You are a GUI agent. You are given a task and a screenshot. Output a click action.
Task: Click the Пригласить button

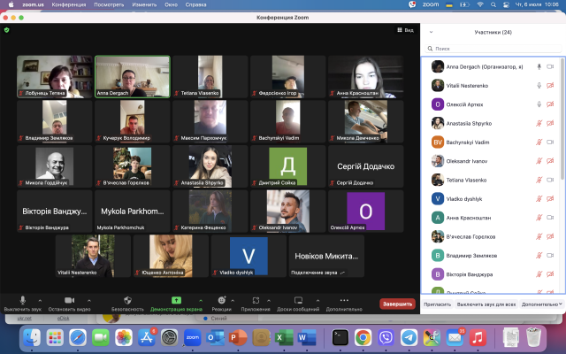point(437,304)
